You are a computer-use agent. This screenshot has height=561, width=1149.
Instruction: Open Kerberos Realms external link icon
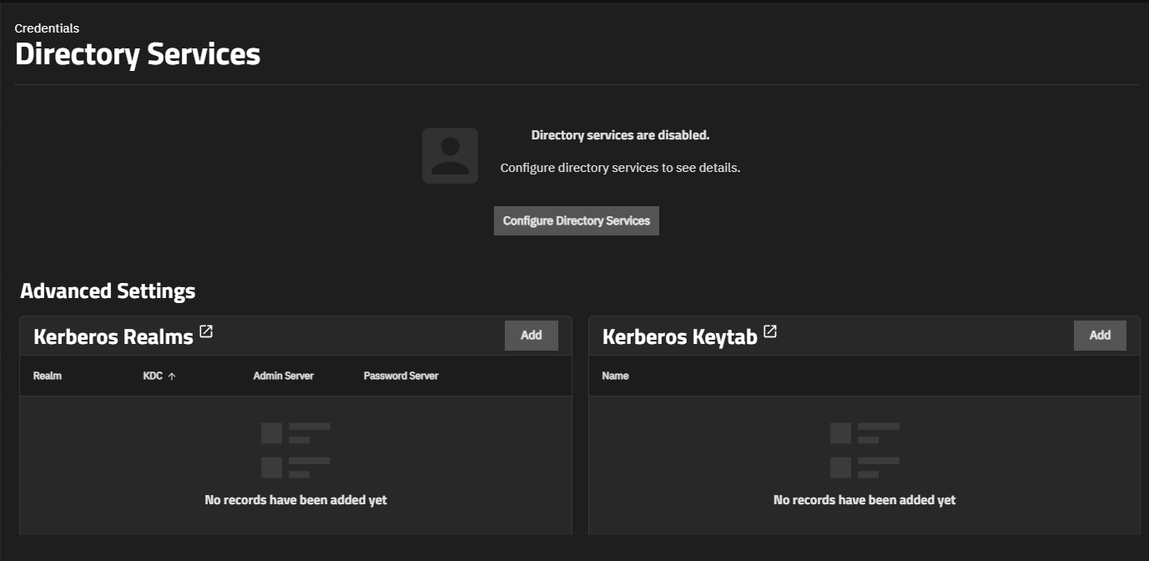pyautogui.click(x=206, y=332)
